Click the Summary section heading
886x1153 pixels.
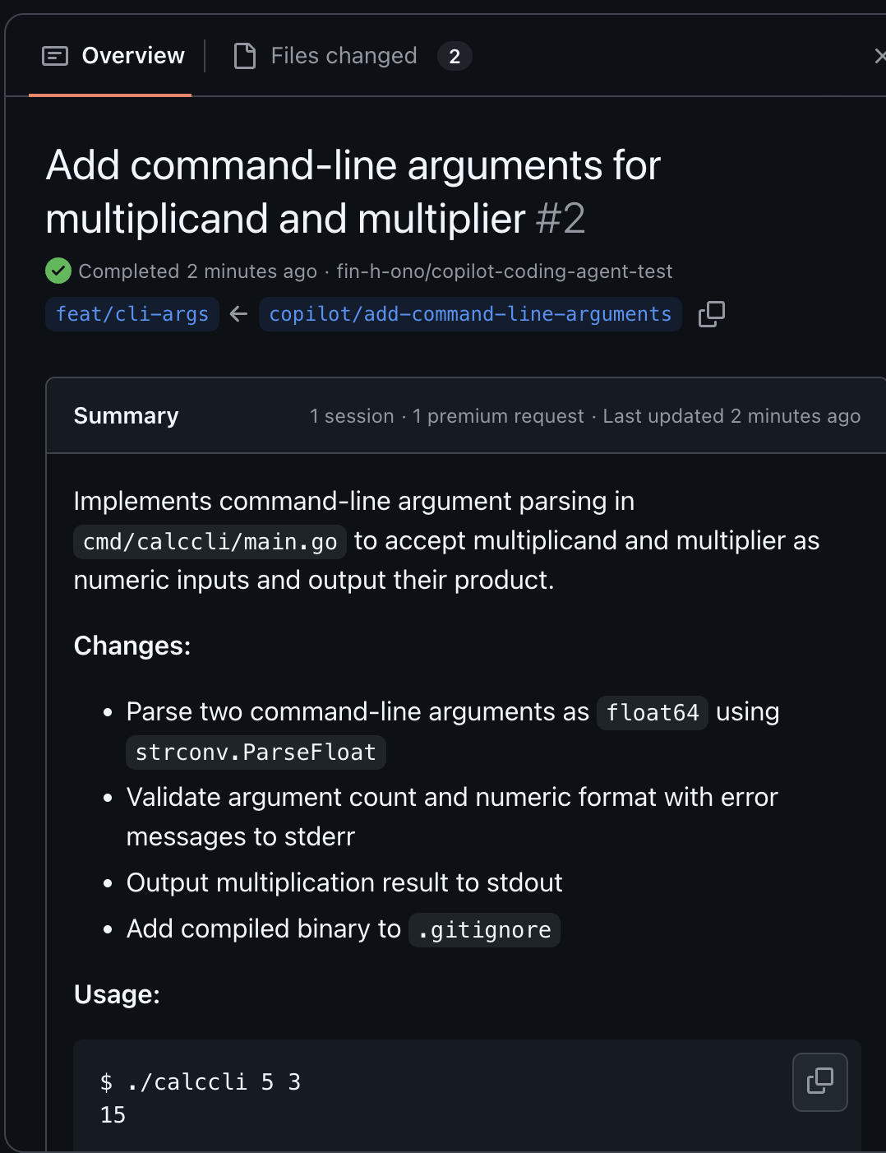click(x=126, y=416)
